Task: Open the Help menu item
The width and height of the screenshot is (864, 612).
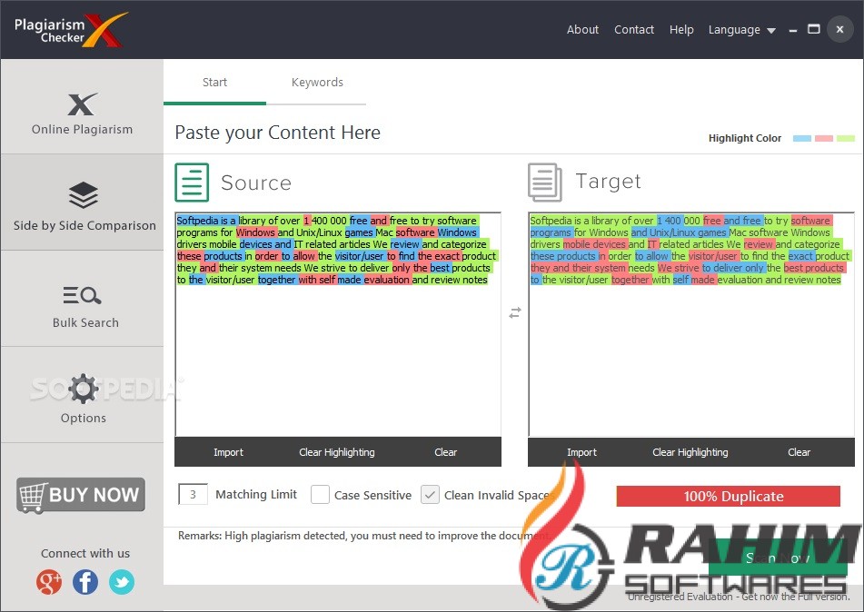Action: 681,30
